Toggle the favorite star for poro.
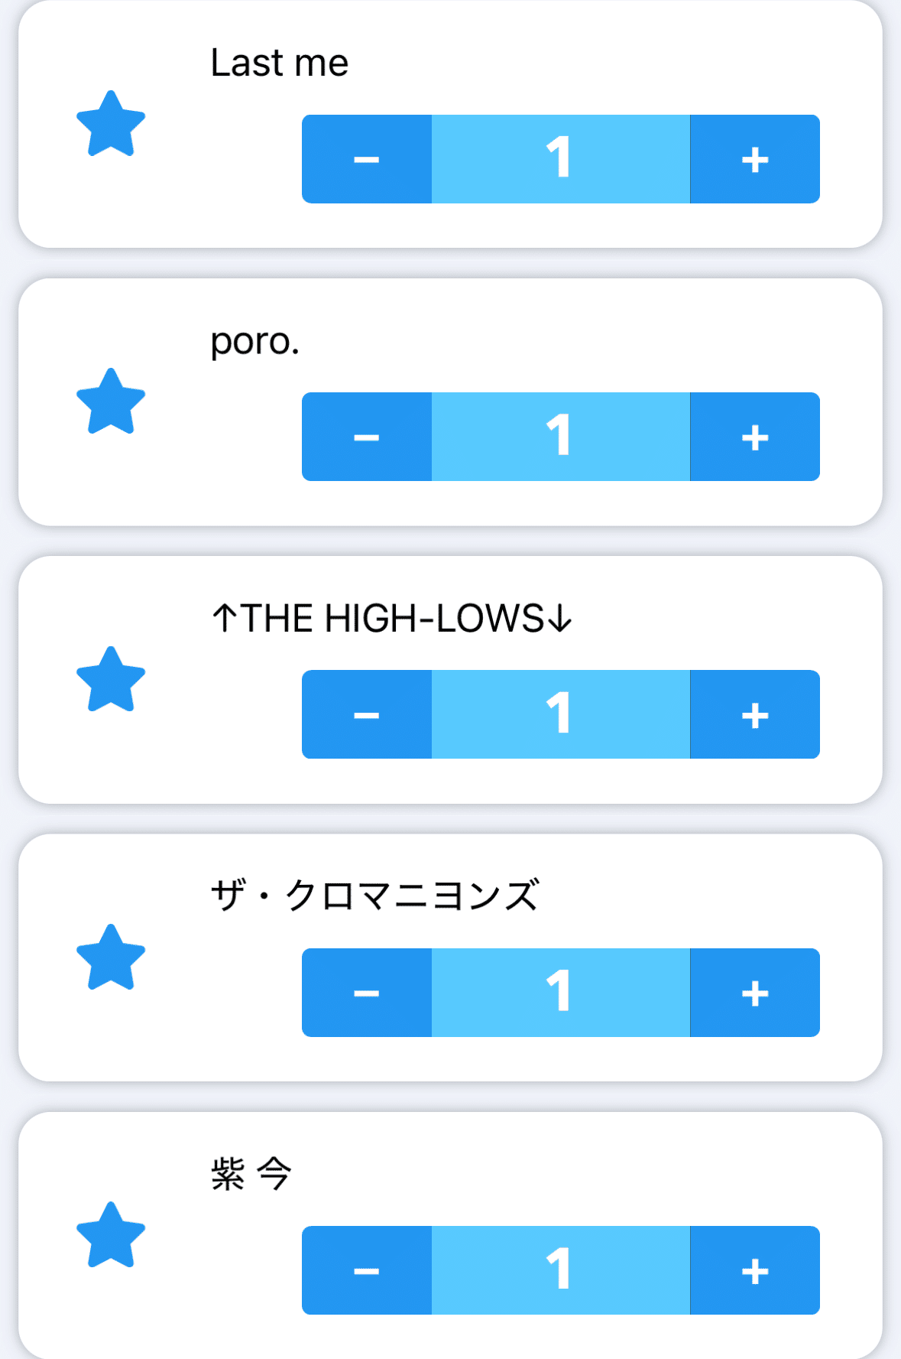Image resolution: width=901 pixels, height=1359 pixels. click(x=111, y=402)
